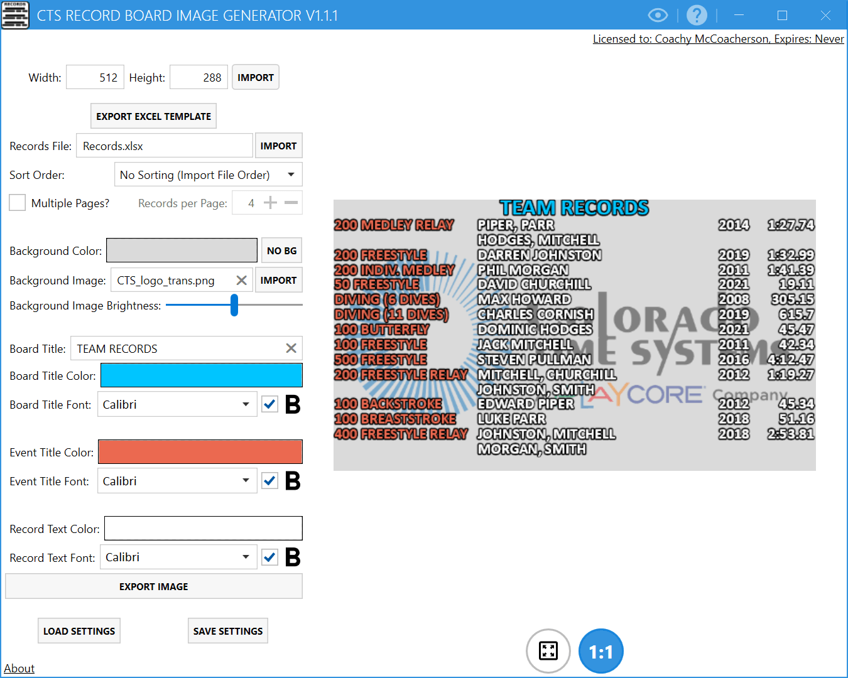Clear the CTS_logo_trans.png background image with the X

pos(241,280)
